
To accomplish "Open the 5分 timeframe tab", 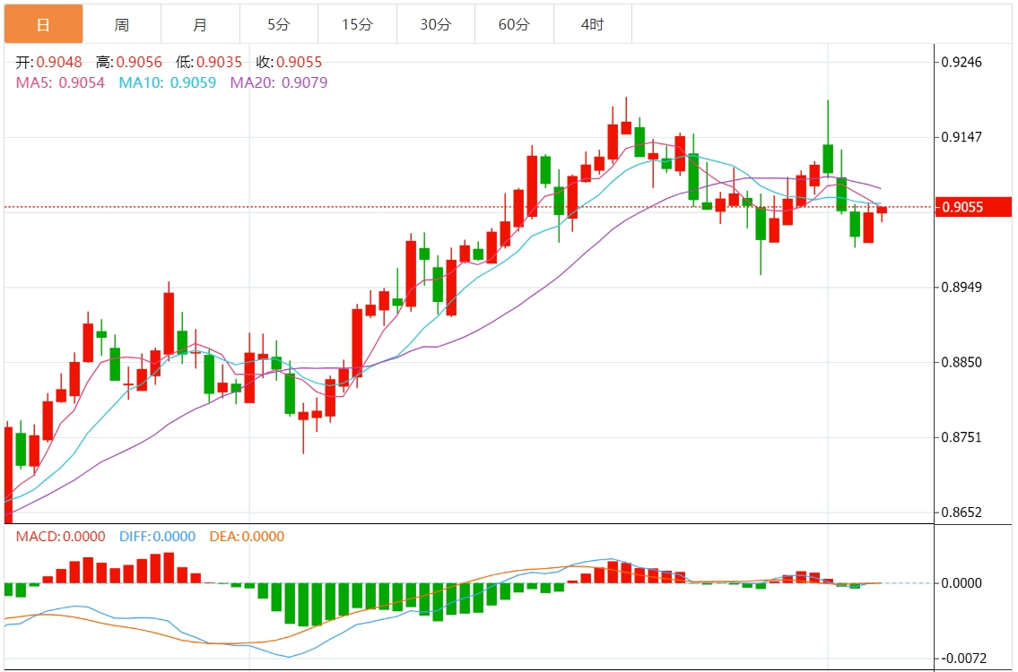I will pyautogui.click(x=279, y=25).
